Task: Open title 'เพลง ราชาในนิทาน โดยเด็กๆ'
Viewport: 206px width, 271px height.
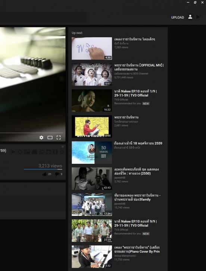Action: [135, 39]
